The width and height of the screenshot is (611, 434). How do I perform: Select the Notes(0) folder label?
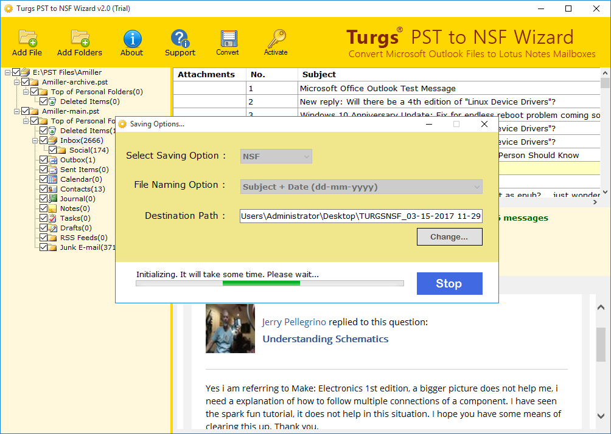(75, 208)
